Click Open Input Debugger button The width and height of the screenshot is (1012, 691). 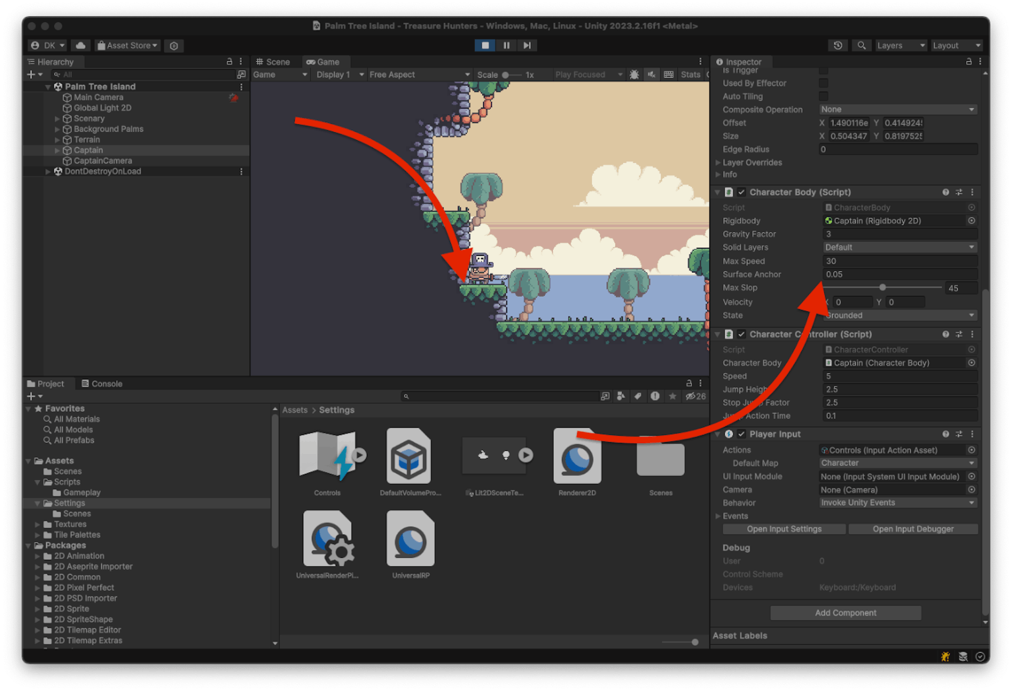pos(912,529)
